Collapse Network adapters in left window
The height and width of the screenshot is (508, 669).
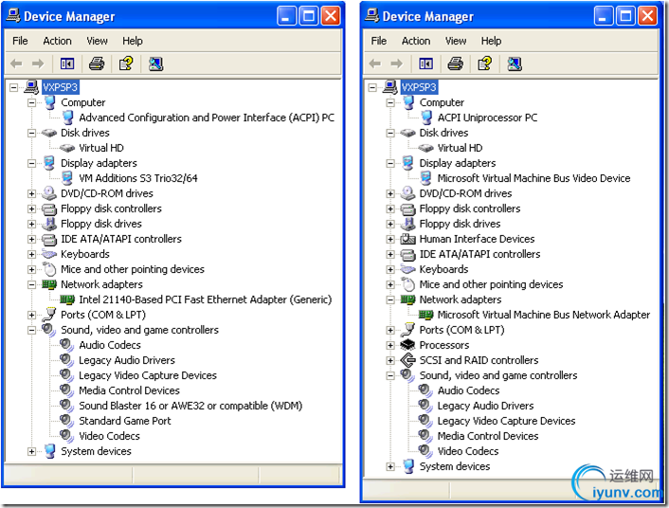click(31, 284)
